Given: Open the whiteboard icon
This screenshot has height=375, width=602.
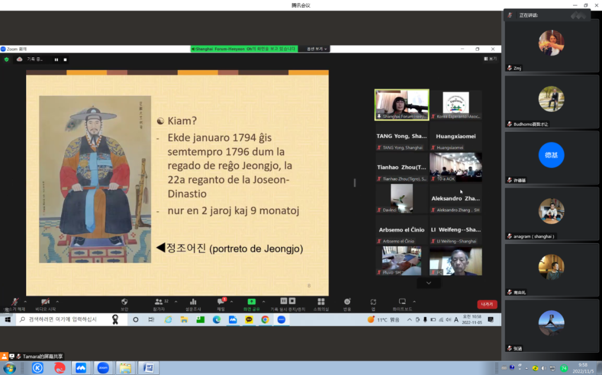Looking at the screenshot, I should click(x=402, y=302).
